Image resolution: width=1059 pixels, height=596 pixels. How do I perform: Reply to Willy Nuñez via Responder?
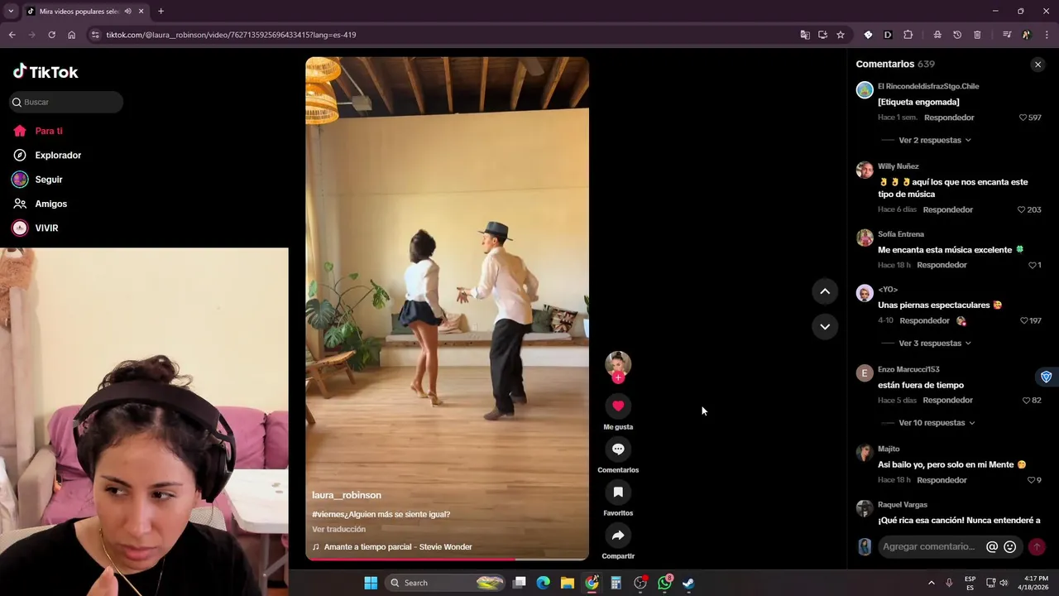pos(948,209)
